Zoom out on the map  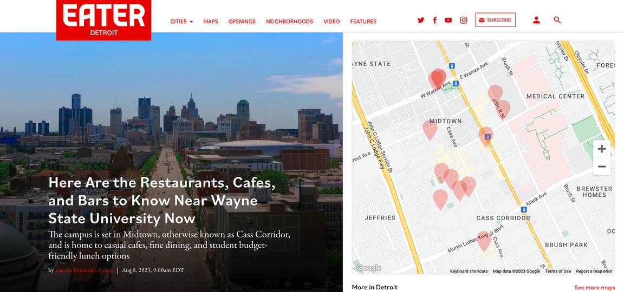point(601,167)
